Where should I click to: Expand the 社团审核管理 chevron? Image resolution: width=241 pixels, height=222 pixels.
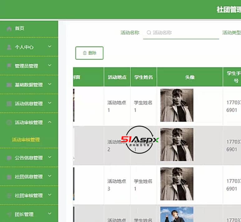[x=50, y=195]
